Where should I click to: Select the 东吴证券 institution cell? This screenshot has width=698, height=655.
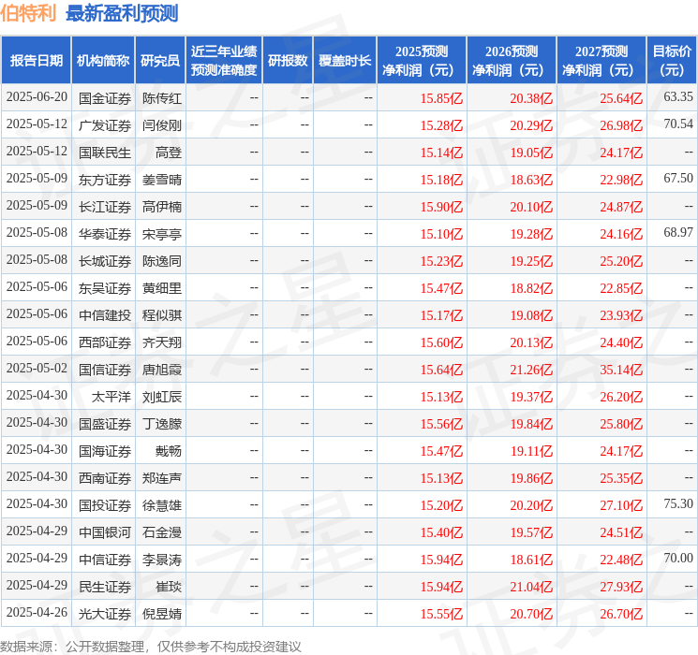105,288
